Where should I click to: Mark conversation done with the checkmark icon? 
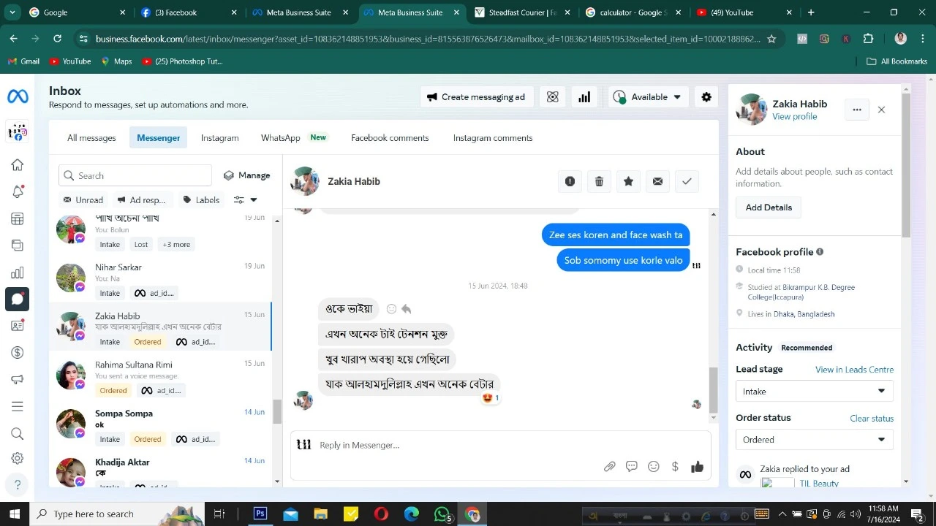tap(687, 181)
